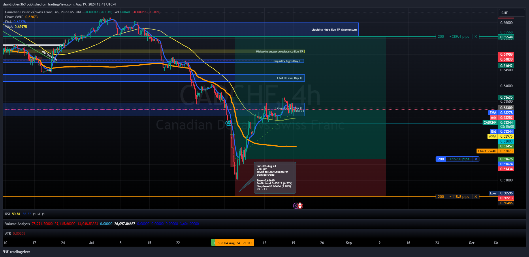Screen dimensions: 529x257
Task: Close the +157.0 pips position line
Action: point(476,159)
